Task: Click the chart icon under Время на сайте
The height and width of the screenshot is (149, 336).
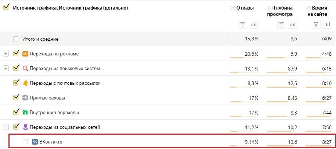Action: (x=326, y=25)
